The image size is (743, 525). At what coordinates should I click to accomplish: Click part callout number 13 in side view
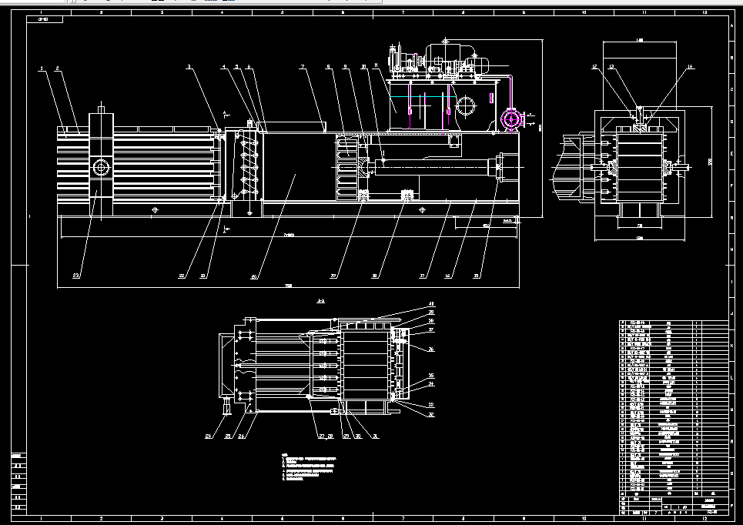[611, 67]
